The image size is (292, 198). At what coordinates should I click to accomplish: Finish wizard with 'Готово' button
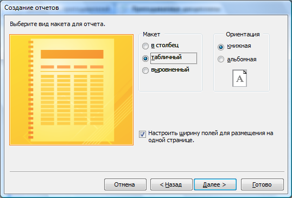pyautogui.click(x=262, y=184)
